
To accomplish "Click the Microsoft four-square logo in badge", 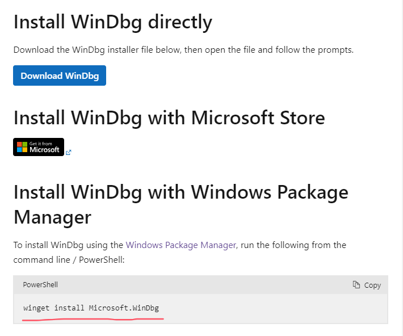I will [x=22, y=147].
